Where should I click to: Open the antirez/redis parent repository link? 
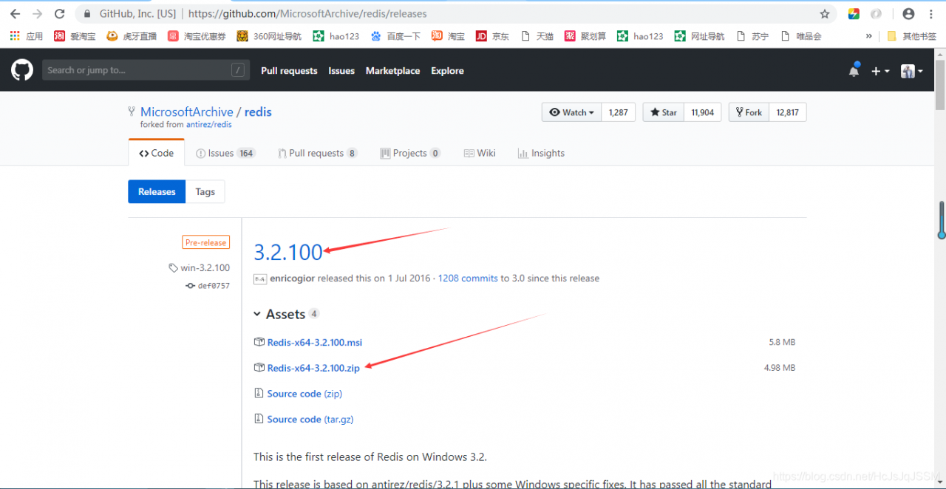coord(209,125)
